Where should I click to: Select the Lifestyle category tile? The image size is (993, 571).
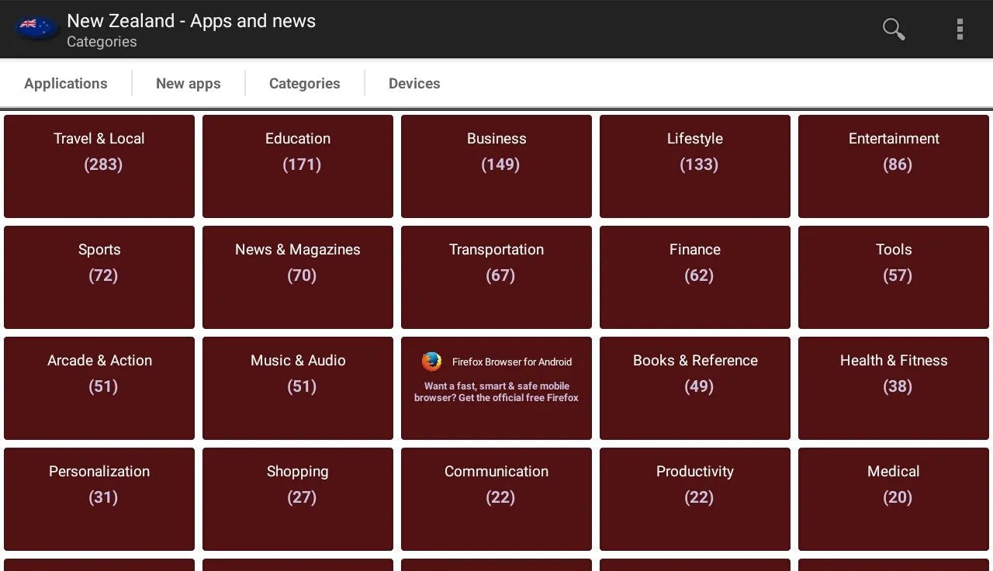(x=695, y=166)
